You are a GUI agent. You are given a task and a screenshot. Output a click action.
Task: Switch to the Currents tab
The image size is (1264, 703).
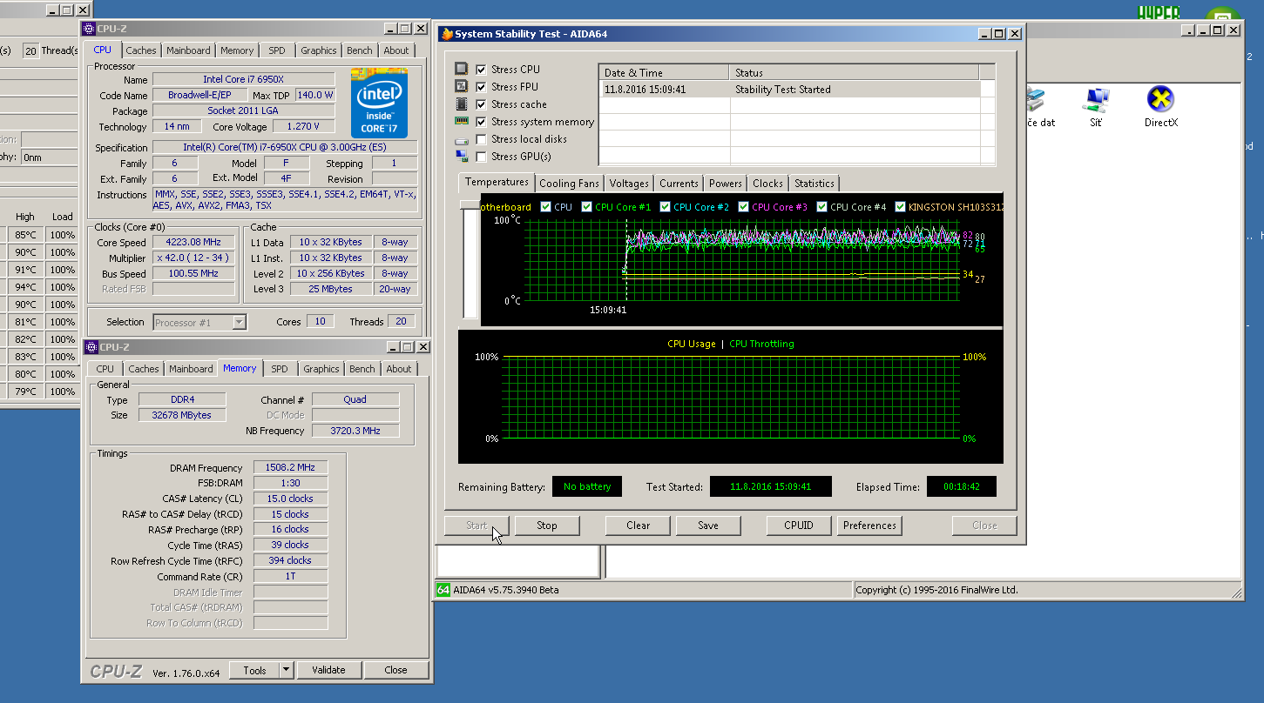679,184
